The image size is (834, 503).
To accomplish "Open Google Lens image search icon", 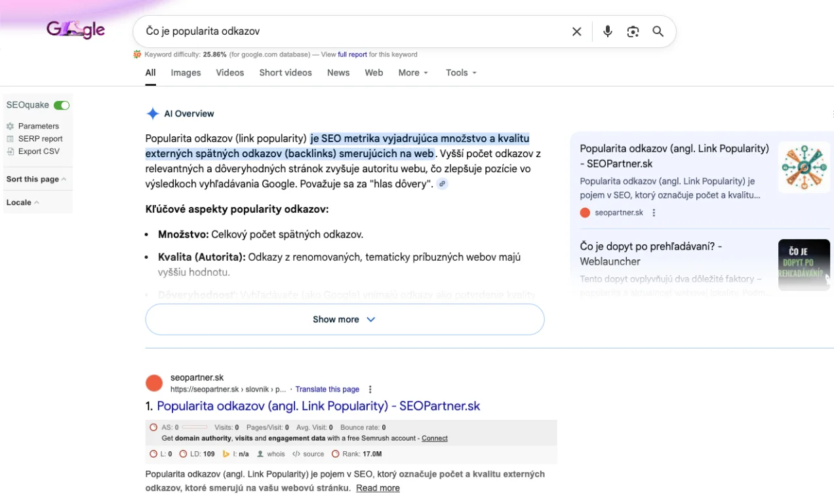I will [633, 31].
